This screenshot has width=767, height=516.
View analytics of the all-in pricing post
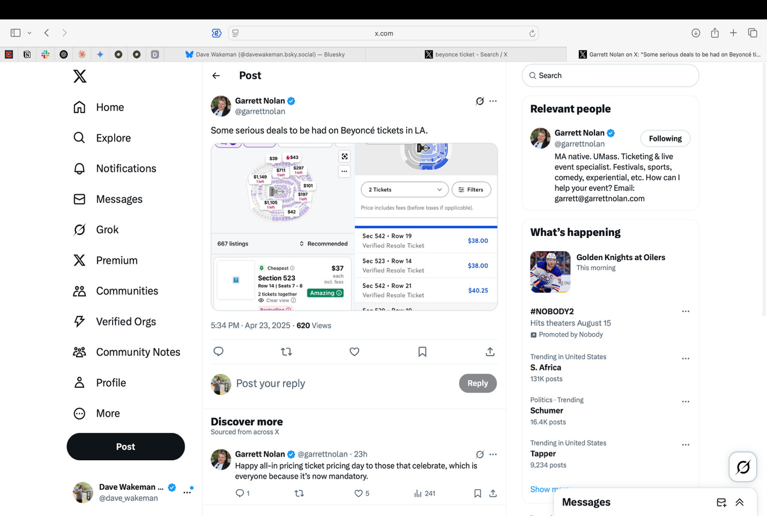pos(425,493)
